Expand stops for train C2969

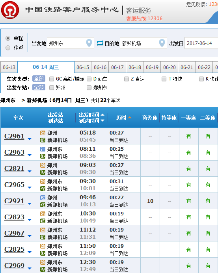pos(30,268)
